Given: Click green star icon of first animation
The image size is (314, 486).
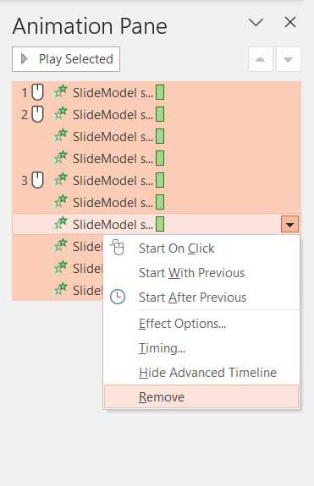Looking at the screenshot, I should point(61,92).
